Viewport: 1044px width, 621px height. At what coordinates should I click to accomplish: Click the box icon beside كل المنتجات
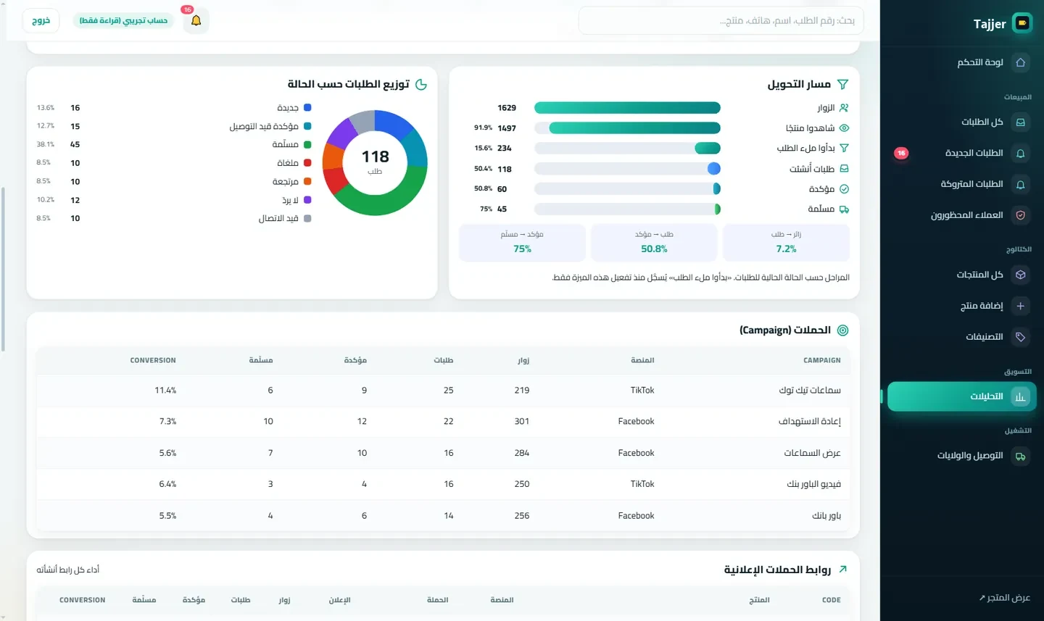[1020, 275]
